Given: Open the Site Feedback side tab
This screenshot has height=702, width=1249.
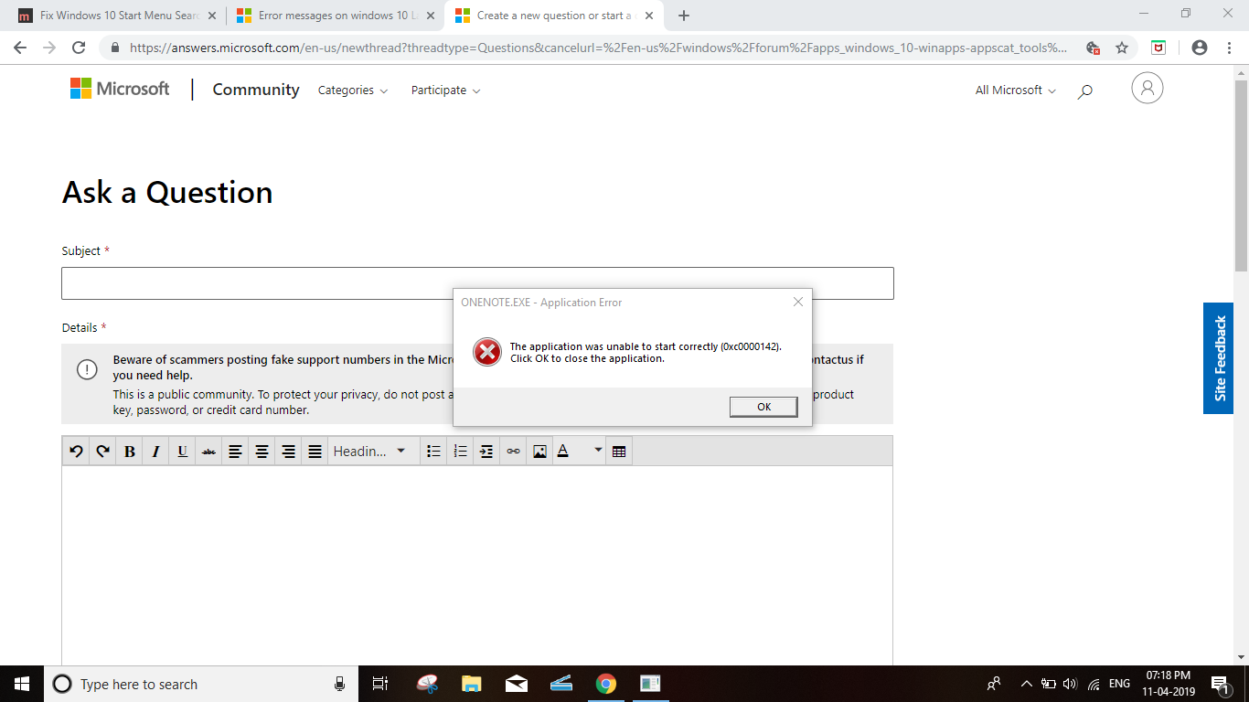Looking at the screenshot, I should [1219, 358].
